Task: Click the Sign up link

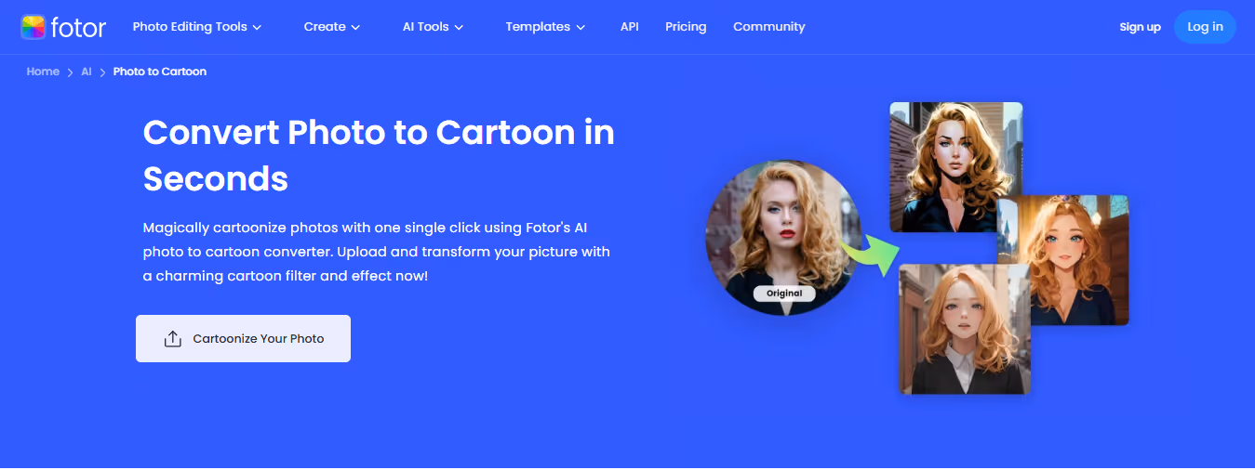Action: 1140,27
